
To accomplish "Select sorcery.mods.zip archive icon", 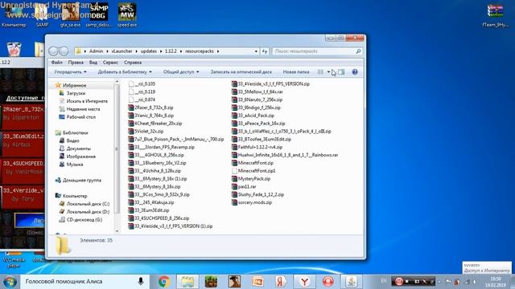I will pos(234,202).
